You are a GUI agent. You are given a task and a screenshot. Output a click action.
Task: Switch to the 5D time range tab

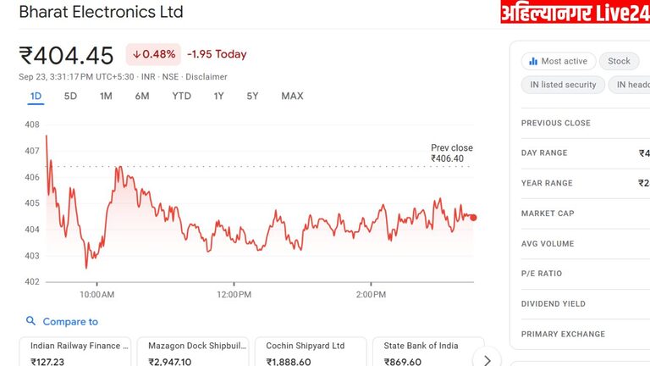[x=70, y=97]
